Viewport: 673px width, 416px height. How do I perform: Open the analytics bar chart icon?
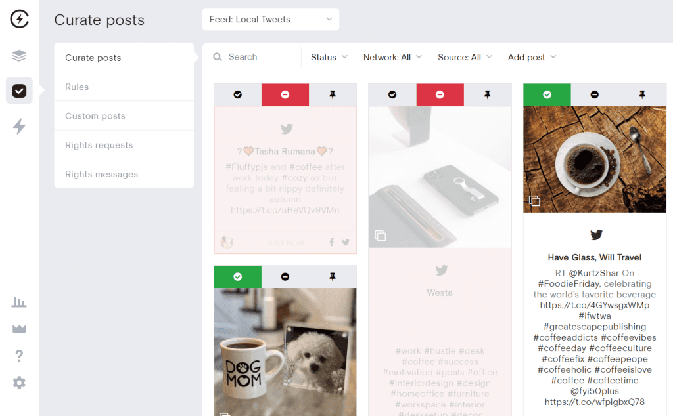[19, 302]
